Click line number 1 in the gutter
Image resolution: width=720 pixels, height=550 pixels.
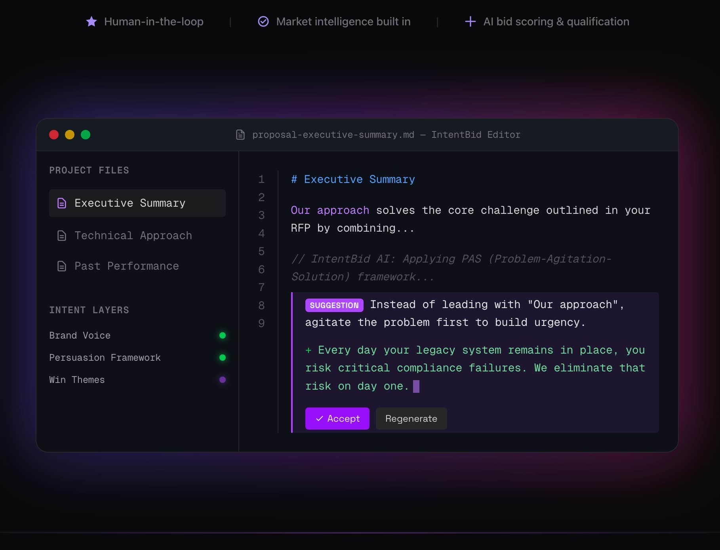pos(261,179)
